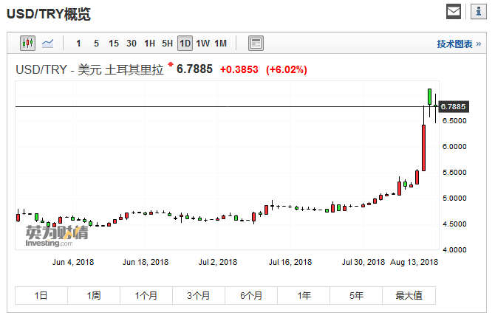This screenshot has height=321, width=495.
Task: Choose the 3个月 range tab
Action: click(x=199, y=295)
